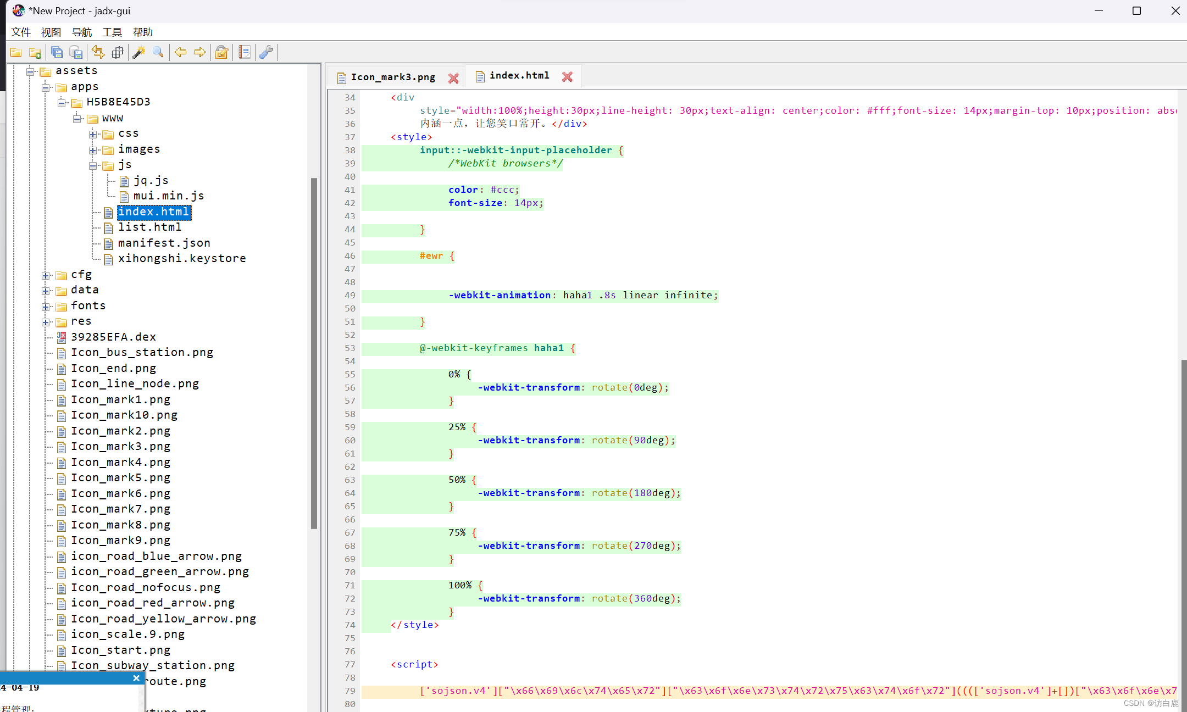Collapse the js folder
The height and width of the screenshot is (712, 1187).
click(x=93, y=165)
